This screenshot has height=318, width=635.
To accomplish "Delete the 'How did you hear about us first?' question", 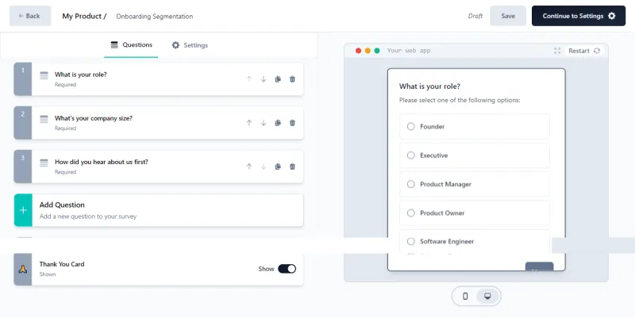I will 292,167.
